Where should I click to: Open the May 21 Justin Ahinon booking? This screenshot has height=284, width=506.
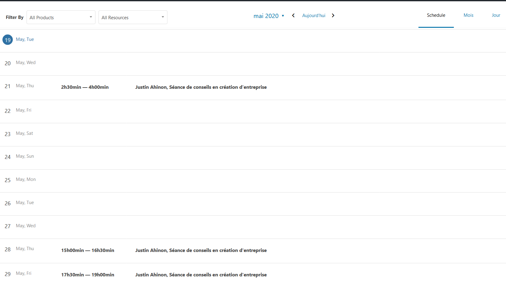pyautogui.click(x=201, y=87)
